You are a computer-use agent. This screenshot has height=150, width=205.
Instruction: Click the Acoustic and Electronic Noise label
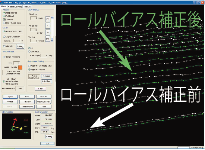coord(13,73)
